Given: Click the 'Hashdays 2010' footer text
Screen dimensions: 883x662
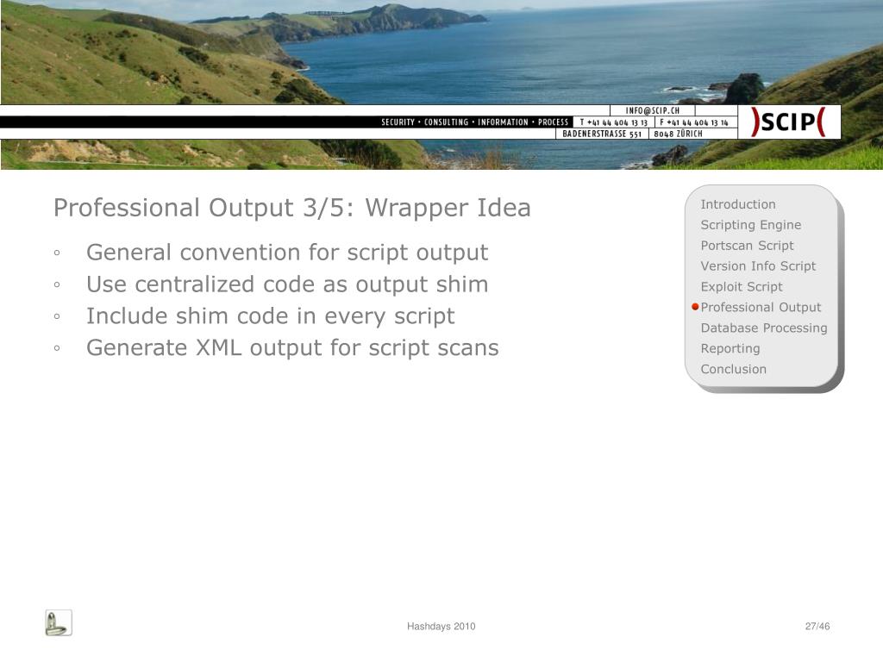Looking at the screenshot, I should (x=441, y=626).
